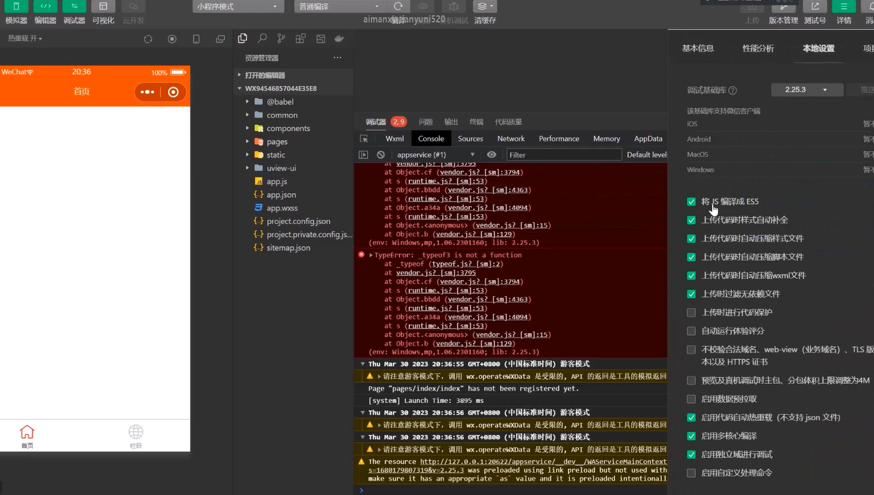874x495 pixels.
Task: Tap the 首页 tab in simulator tab bar
Action: tap(27, 437)
